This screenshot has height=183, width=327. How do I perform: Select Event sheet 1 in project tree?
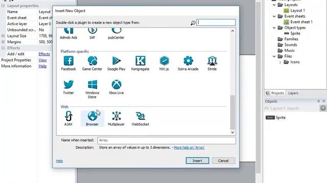click(x=298, y=22)
